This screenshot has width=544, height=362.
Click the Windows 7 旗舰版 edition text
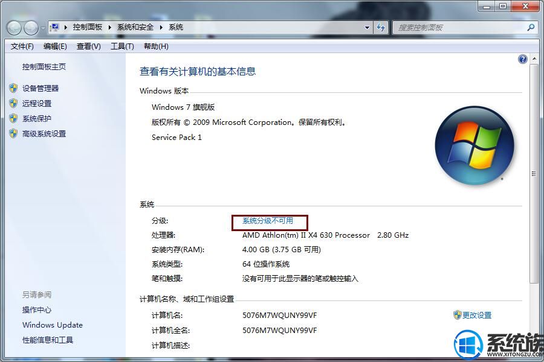[183, 107]
